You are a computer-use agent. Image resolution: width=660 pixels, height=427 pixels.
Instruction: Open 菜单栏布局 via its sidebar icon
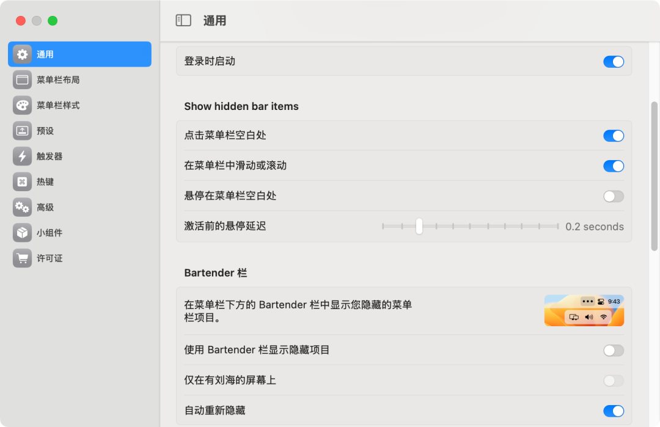(23, 80)
